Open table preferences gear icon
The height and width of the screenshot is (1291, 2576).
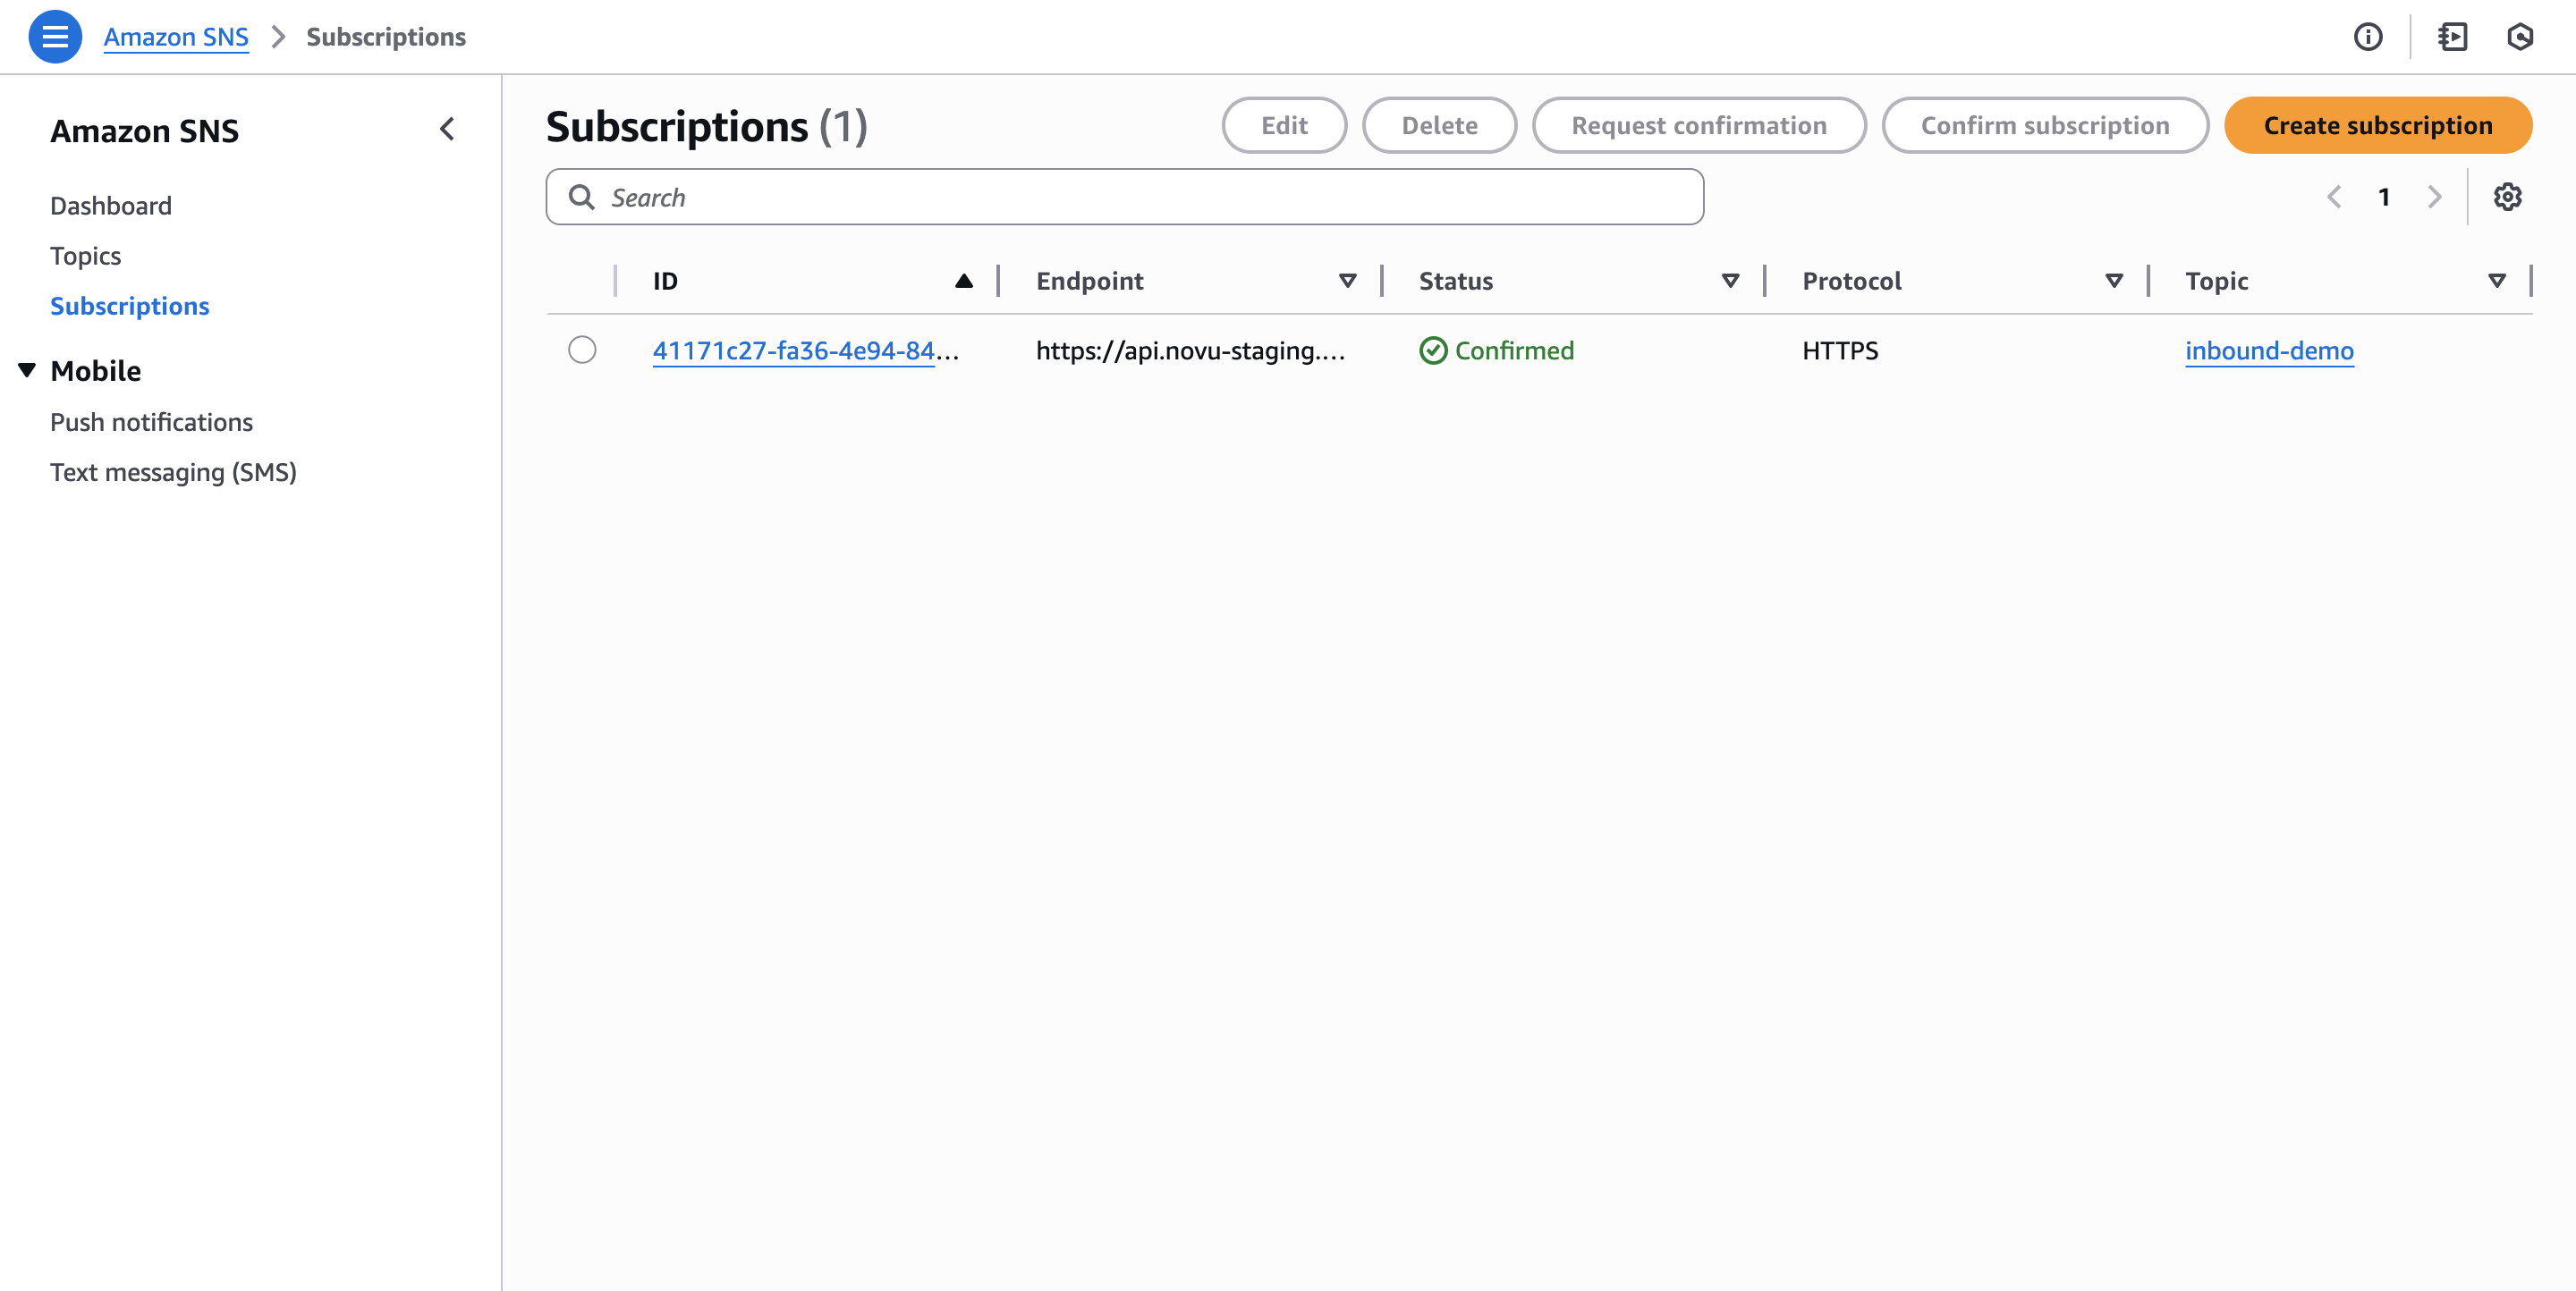point(2507,197)
